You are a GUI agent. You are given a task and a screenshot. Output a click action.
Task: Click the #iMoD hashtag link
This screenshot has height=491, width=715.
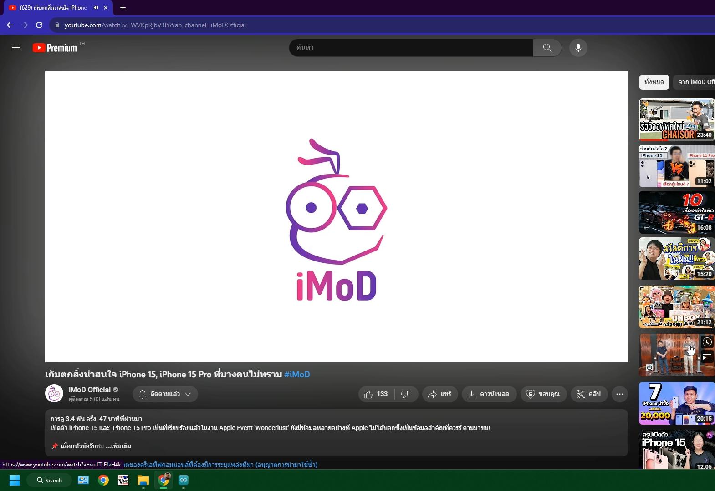[x=297, y=374]
